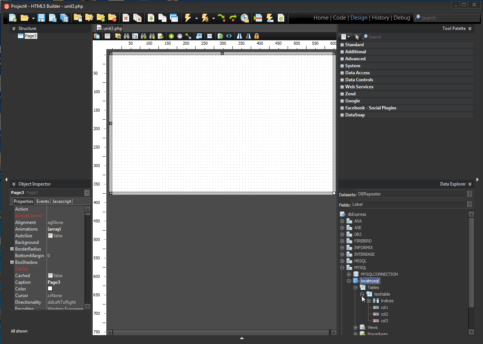The height and width of the screenshot is (344, 483).
Task: Expand the Data Controls palette category
Action: [342, 79]
